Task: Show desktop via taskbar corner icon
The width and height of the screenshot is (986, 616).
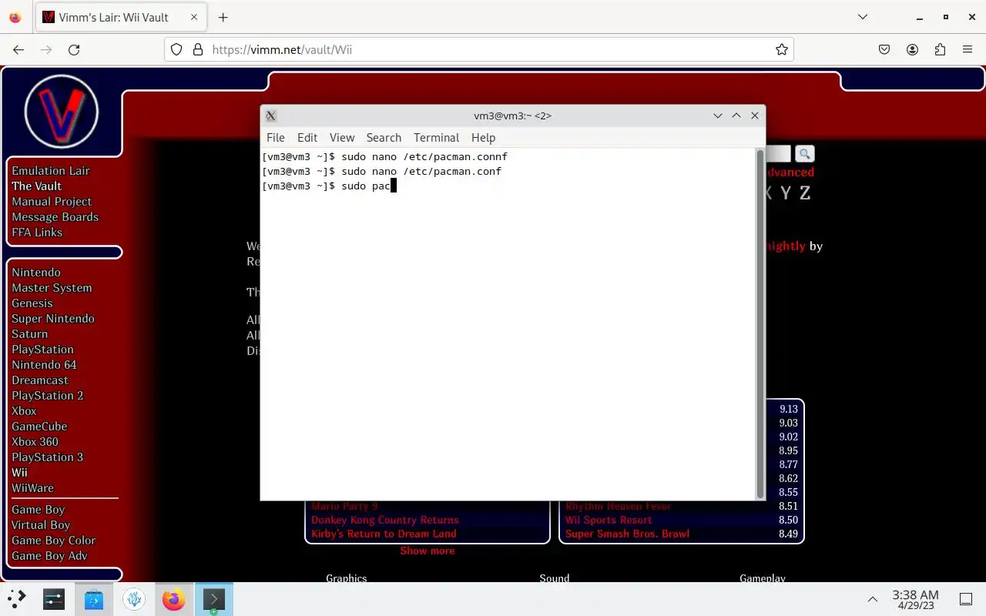Action: pyautogui.click(x=965, y=599)
